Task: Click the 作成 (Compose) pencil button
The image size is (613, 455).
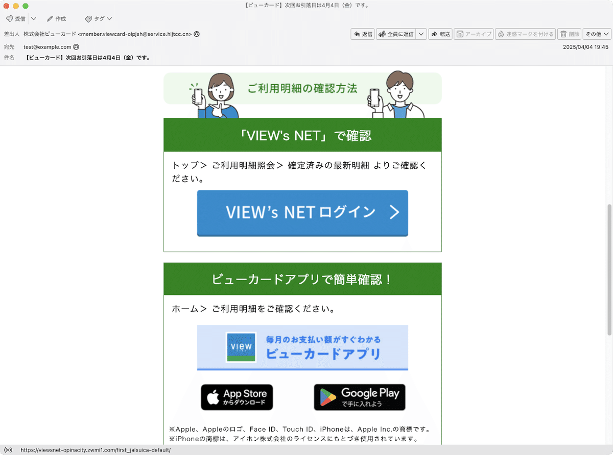Action: [56, 19]
